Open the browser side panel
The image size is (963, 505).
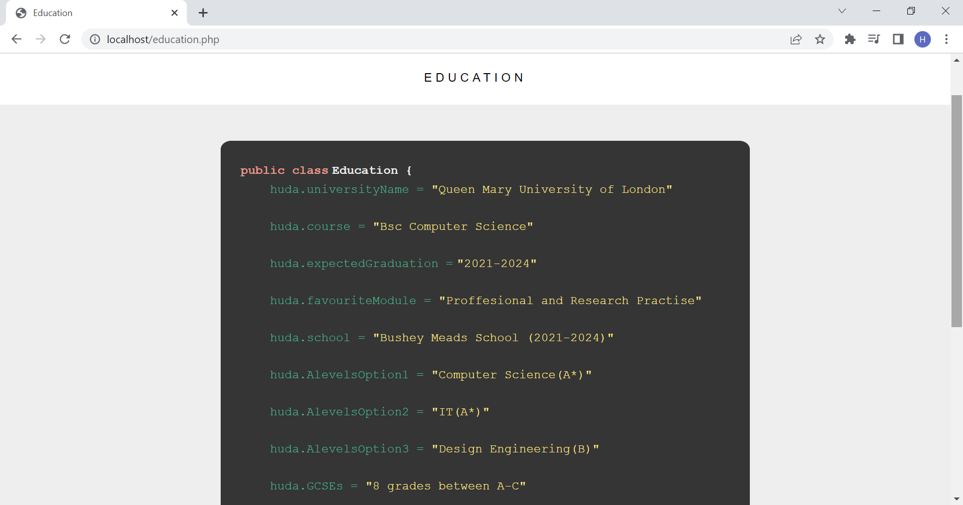(898, 39)
